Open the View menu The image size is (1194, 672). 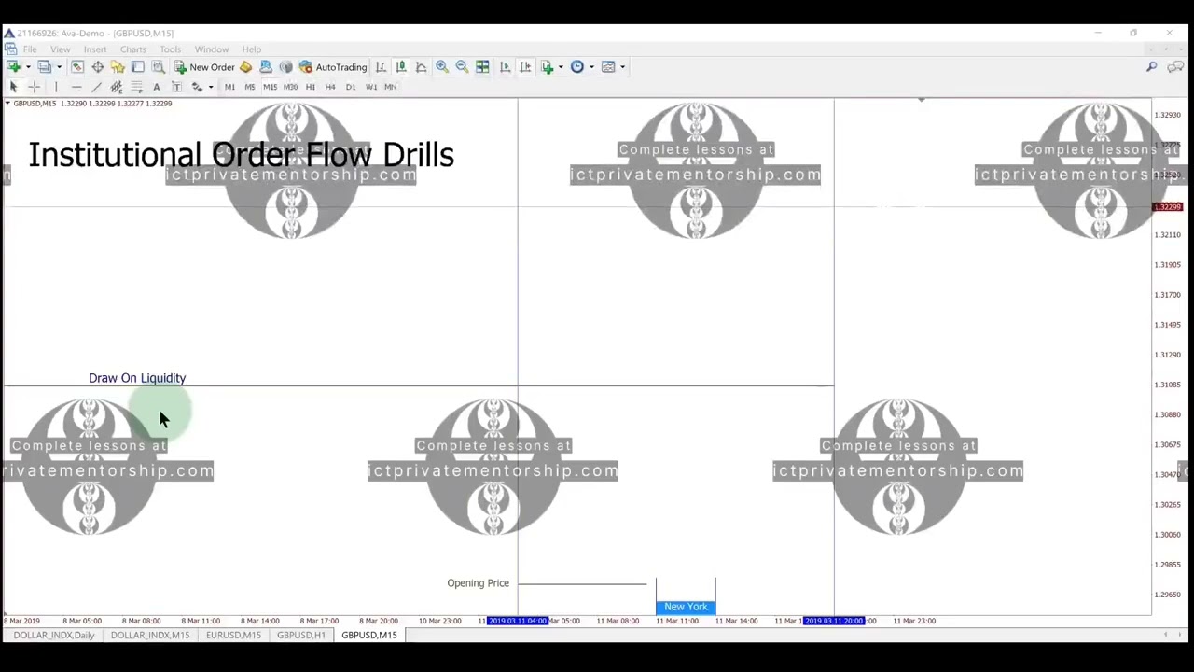(60, 49)
